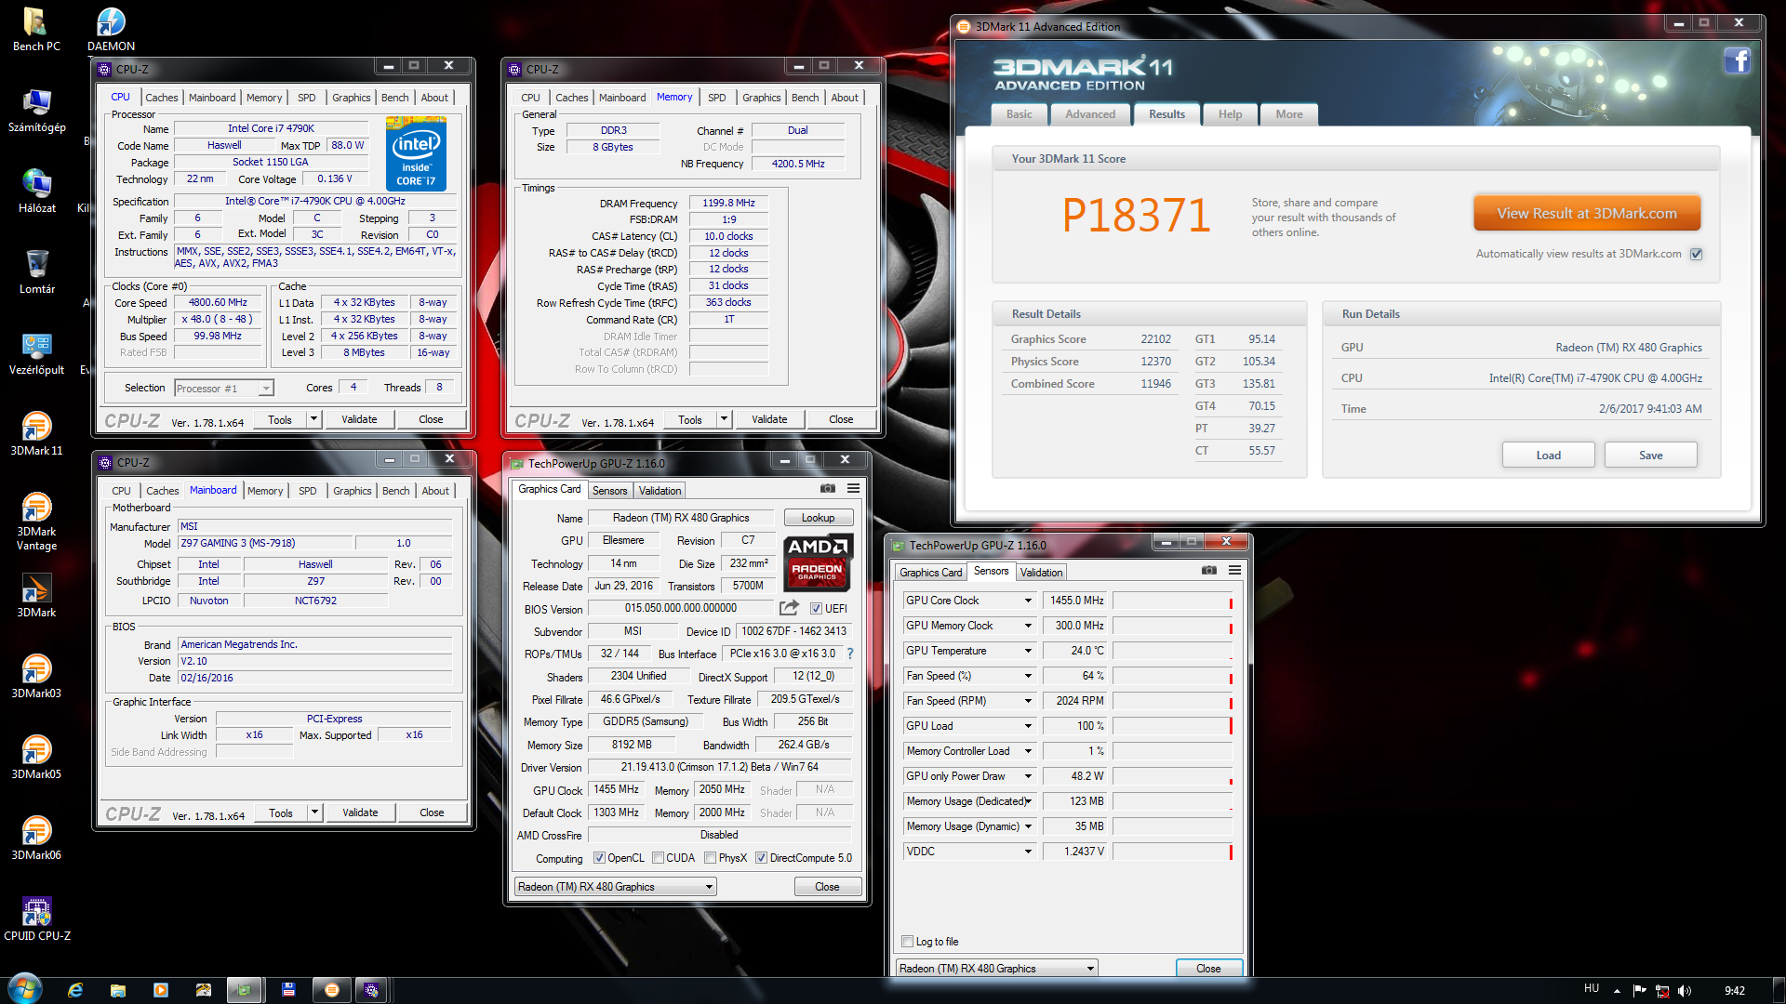Open the GPU Temperature sensor dropdown

(x=1028, y=651)
